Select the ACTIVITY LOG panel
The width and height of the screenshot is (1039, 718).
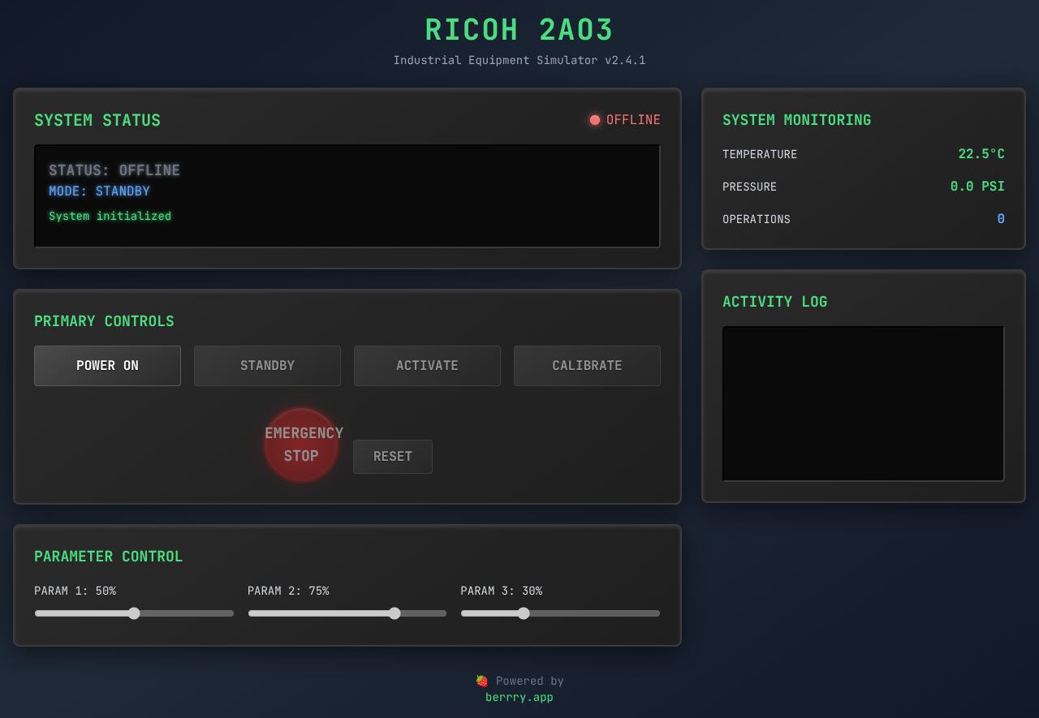(863, 403)
